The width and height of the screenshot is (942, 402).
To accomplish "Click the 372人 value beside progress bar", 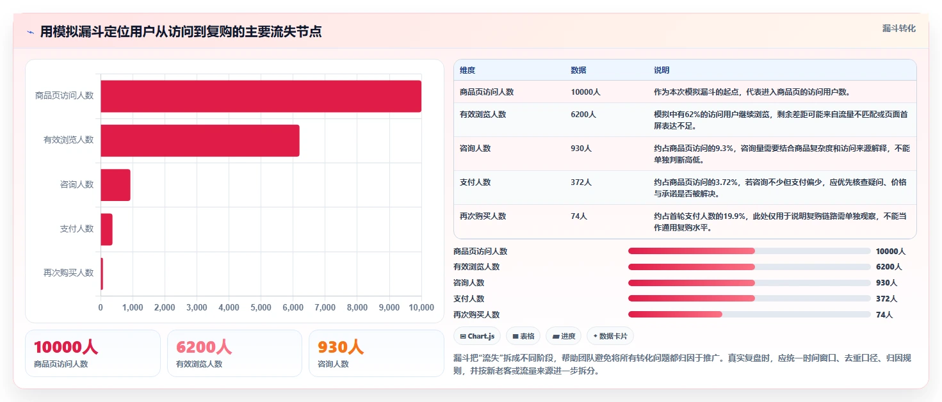I will pyautogui.click(x=886, y=299).
